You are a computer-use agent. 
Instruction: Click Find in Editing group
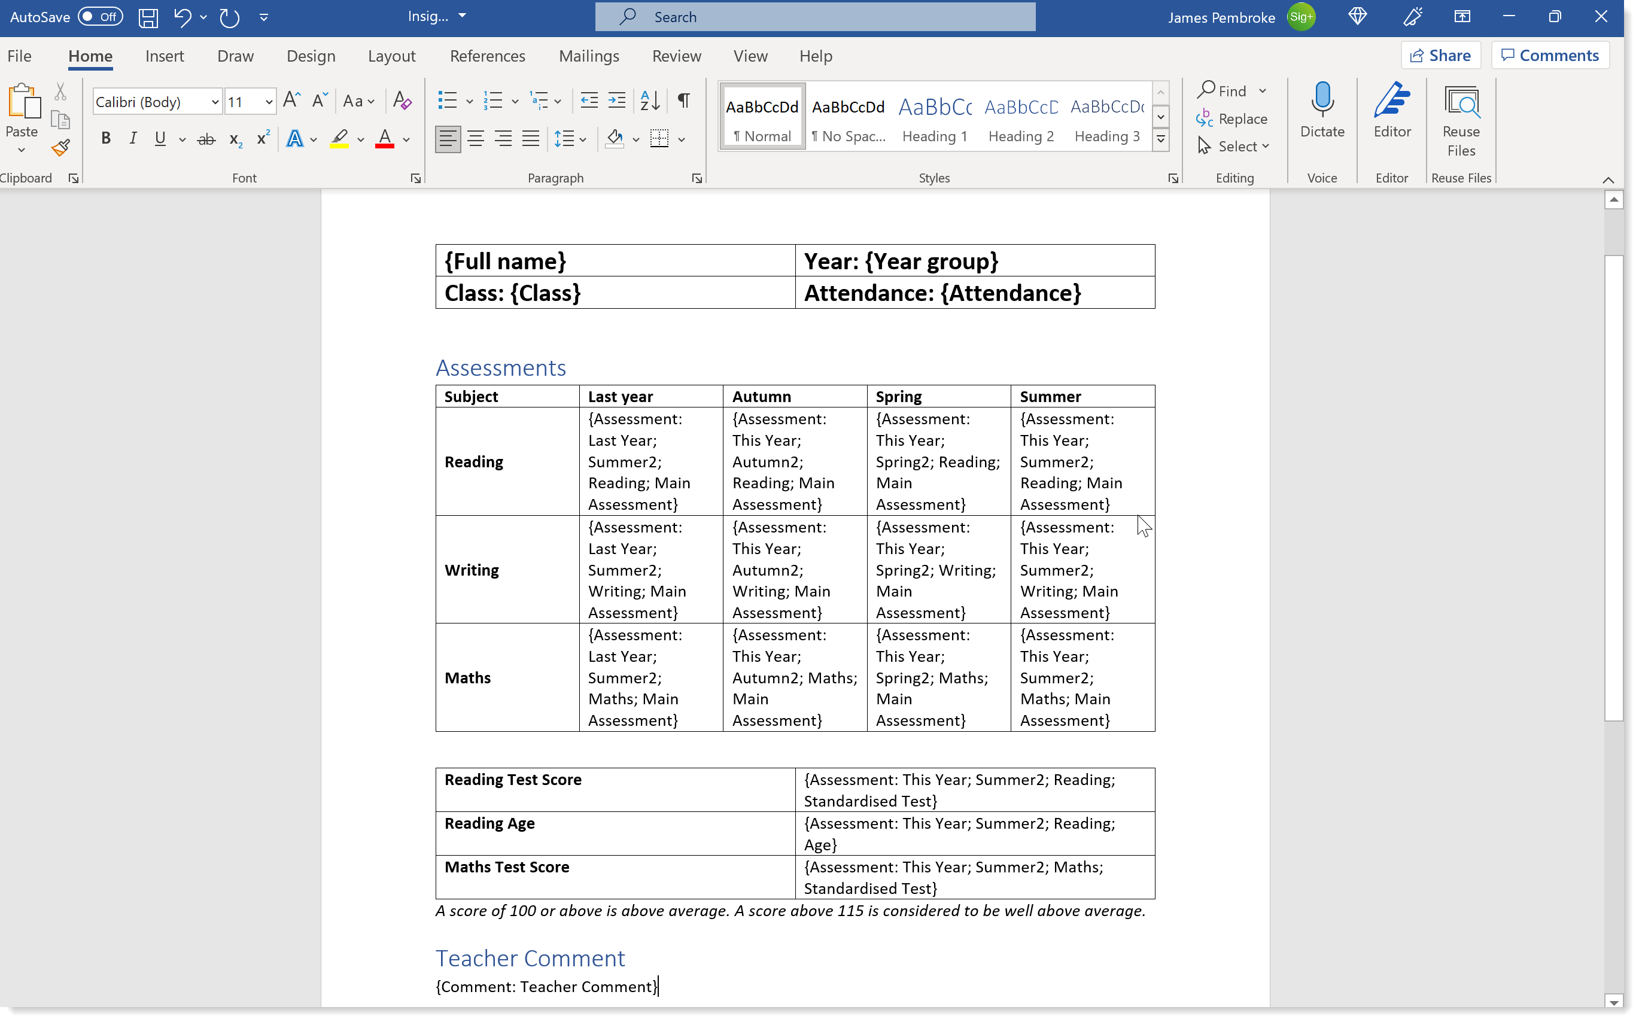[1223, 90]
